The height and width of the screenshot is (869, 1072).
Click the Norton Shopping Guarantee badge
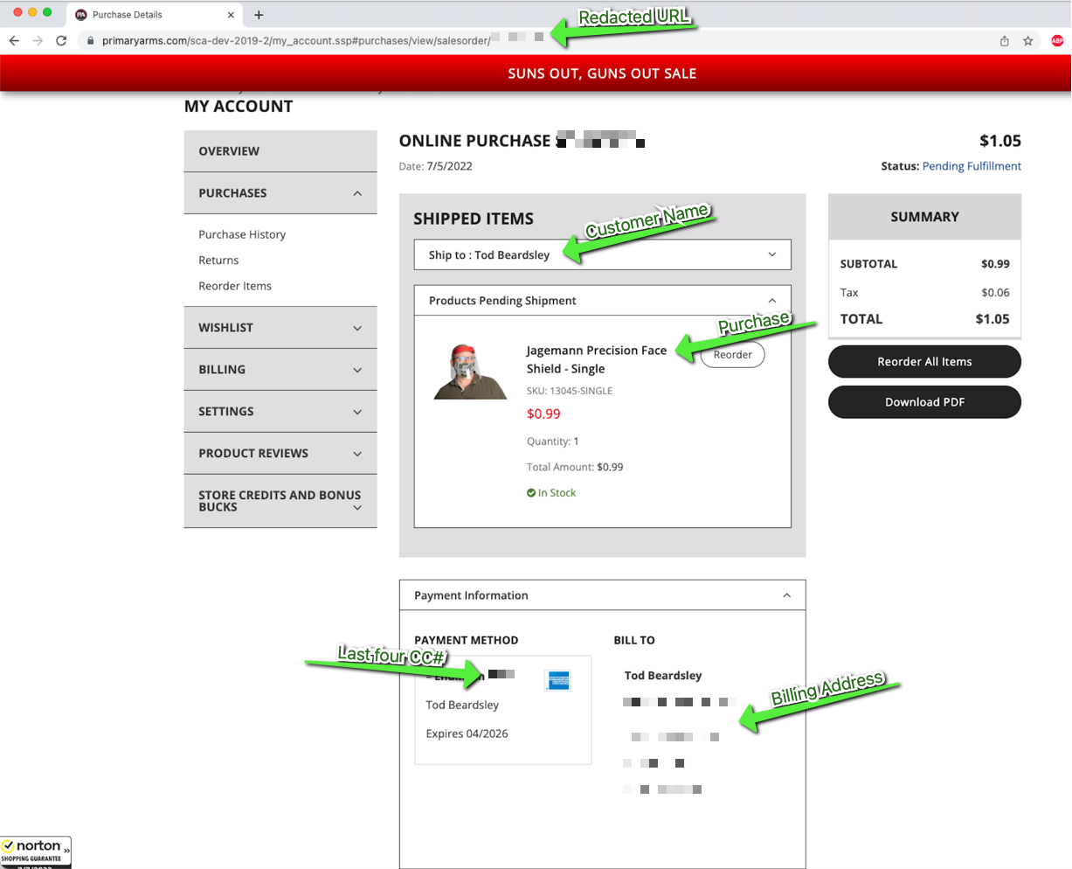coord(36,852)
